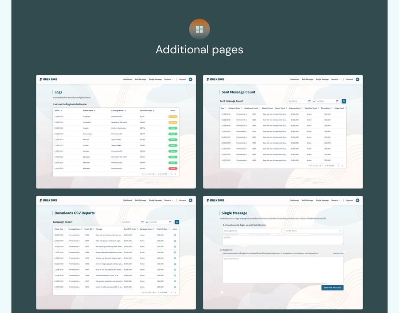399x313 pixels.
Task: Click the search icon on Downloads CSV Reports page
Action: 177,222
